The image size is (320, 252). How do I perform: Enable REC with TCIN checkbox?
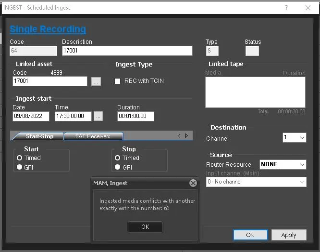click(117, 81)
